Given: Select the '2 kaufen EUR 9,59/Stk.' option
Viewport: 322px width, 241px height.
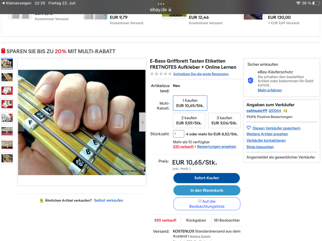Looking at the screenshot, I should 189,120.
